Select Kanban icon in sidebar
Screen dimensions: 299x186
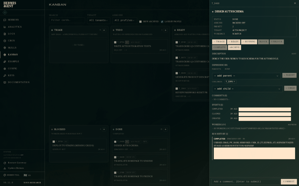[5, 55]
